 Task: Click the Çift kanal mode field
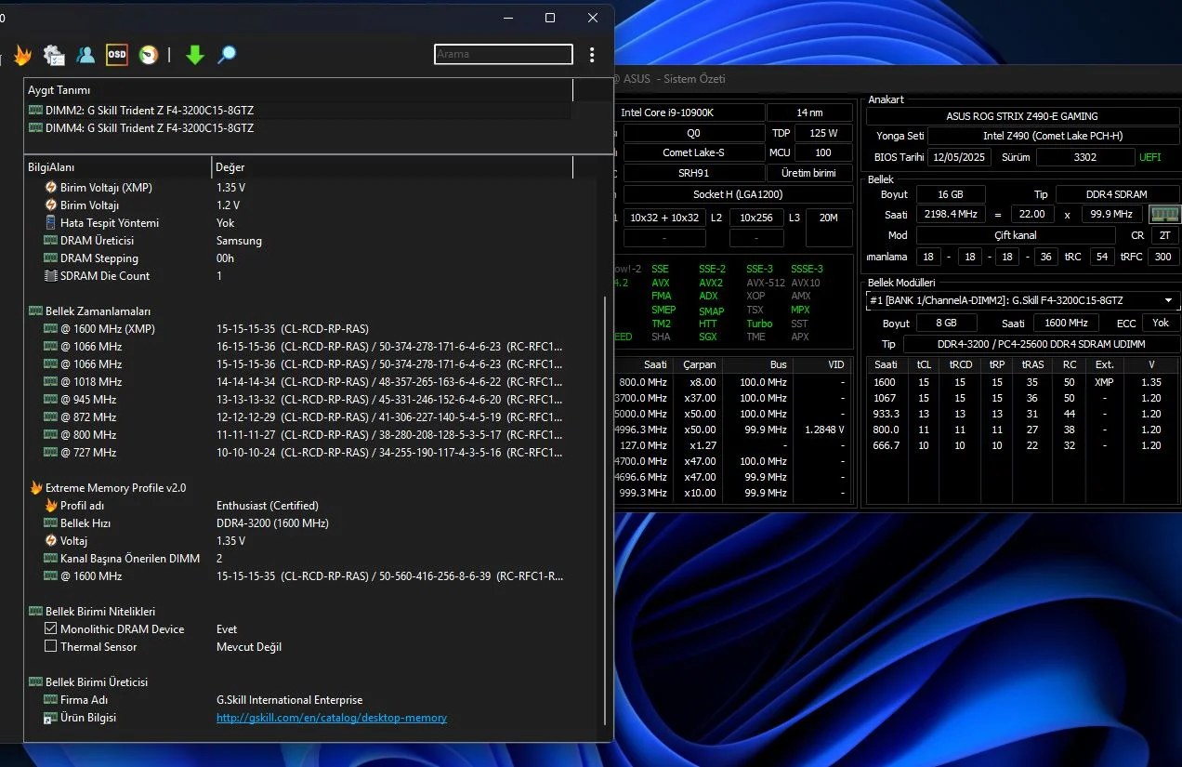point(1015,235)
